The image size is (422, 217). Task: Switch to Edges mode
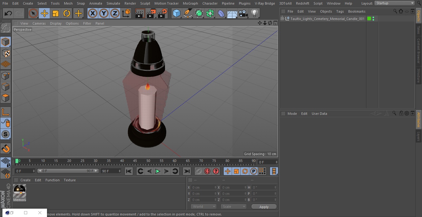(6, 87)
